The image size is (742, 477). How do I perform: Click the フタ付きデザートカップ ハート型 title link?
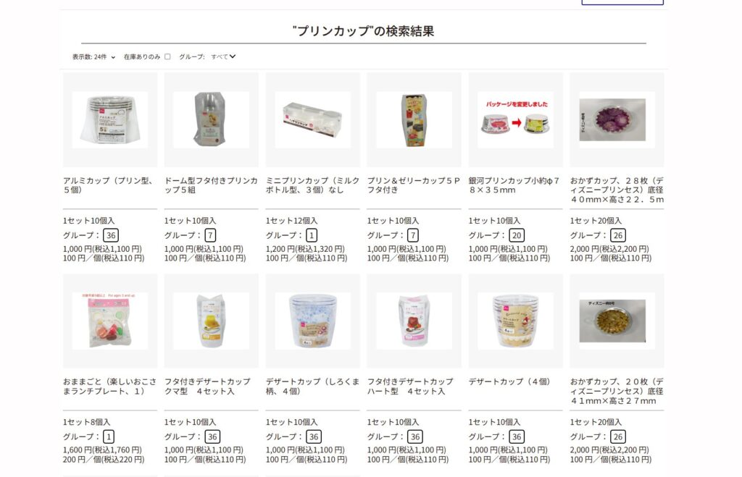(410, 387)
